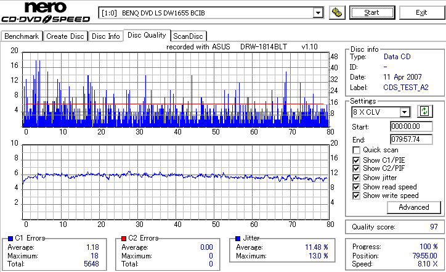Click the date 11 Apr 2007

pyautogui.click(x=402, y=77)
